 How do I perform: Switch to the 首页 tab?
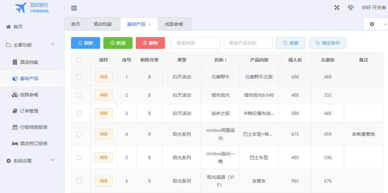[76, 24]
